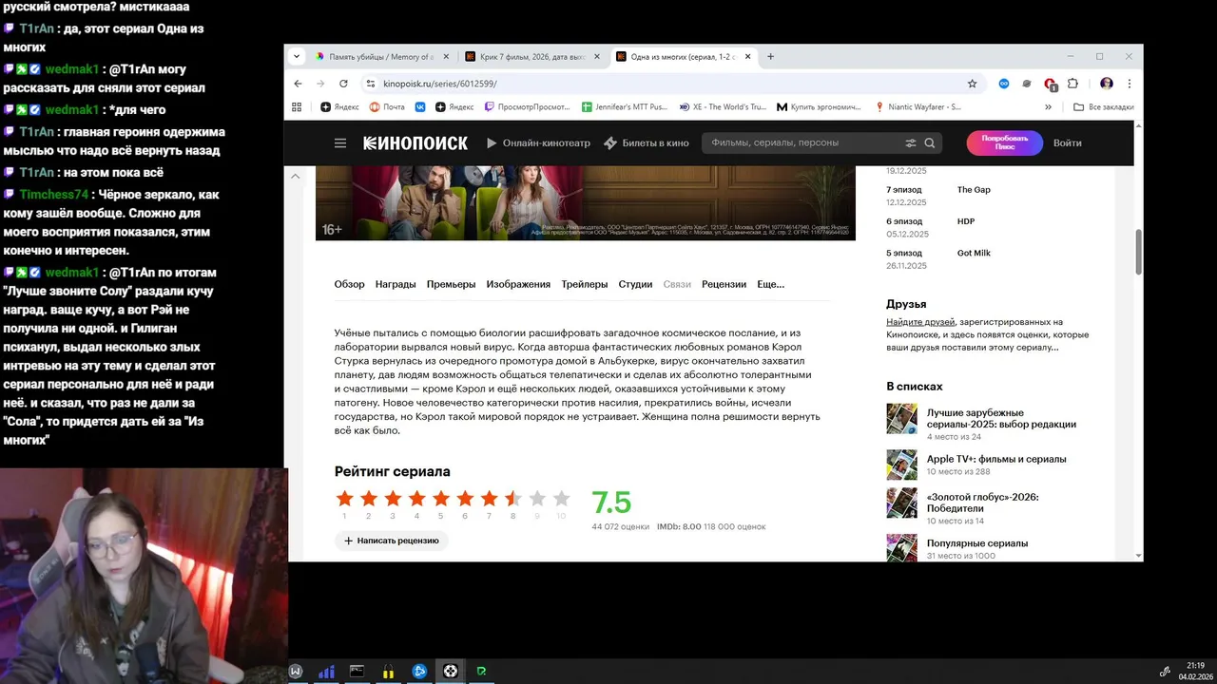1217x684 pixels.
Task: Open the Chrome extensions puzzle icon
Action: coord(1072,84)
